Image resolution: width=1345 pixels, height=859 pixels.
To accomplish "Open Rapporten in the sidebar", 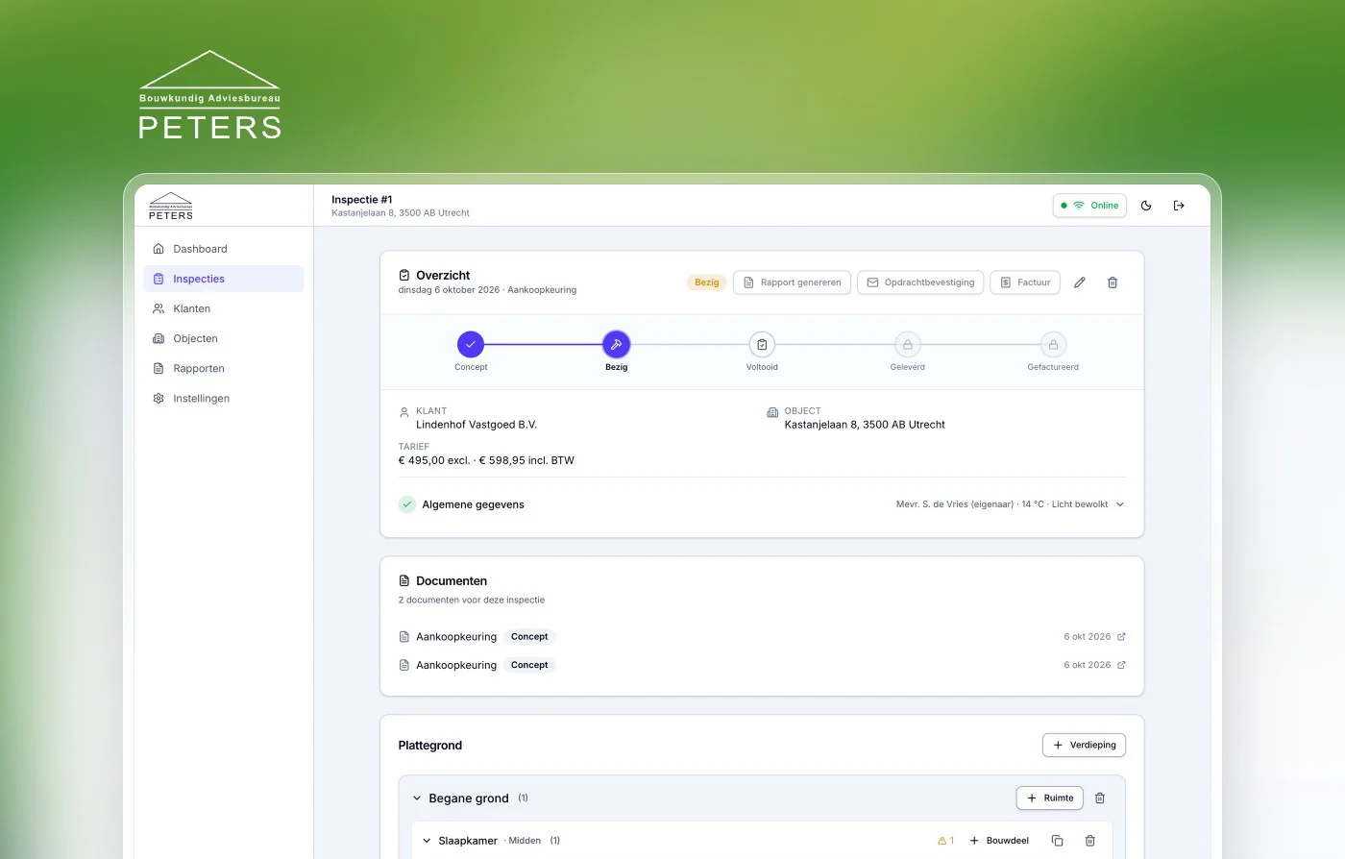I will pyautogui.click(x=224, y=368).
